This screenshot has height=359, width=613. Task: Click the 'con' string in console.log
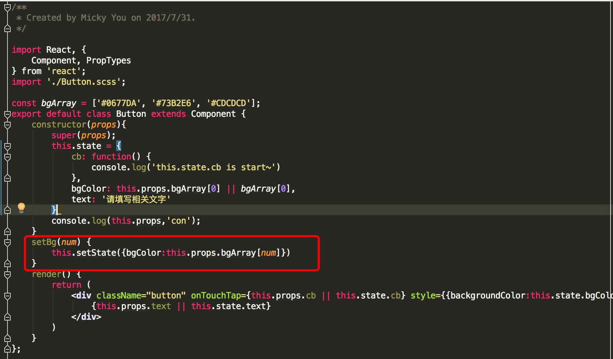(x=179, y=221)
